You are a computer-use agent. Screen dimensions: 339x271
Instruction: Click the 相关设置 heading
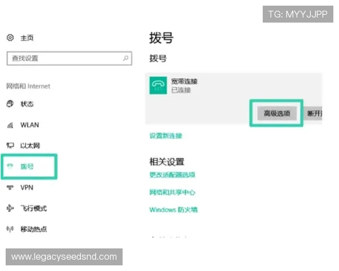pos(167,161)
